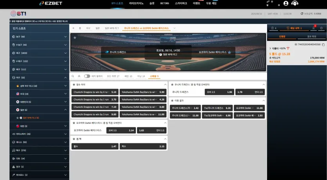The height and width of the screenshot is (180, 327).
Task: Collapse the 이중 결과 market panel
Action: coord(264,101)
